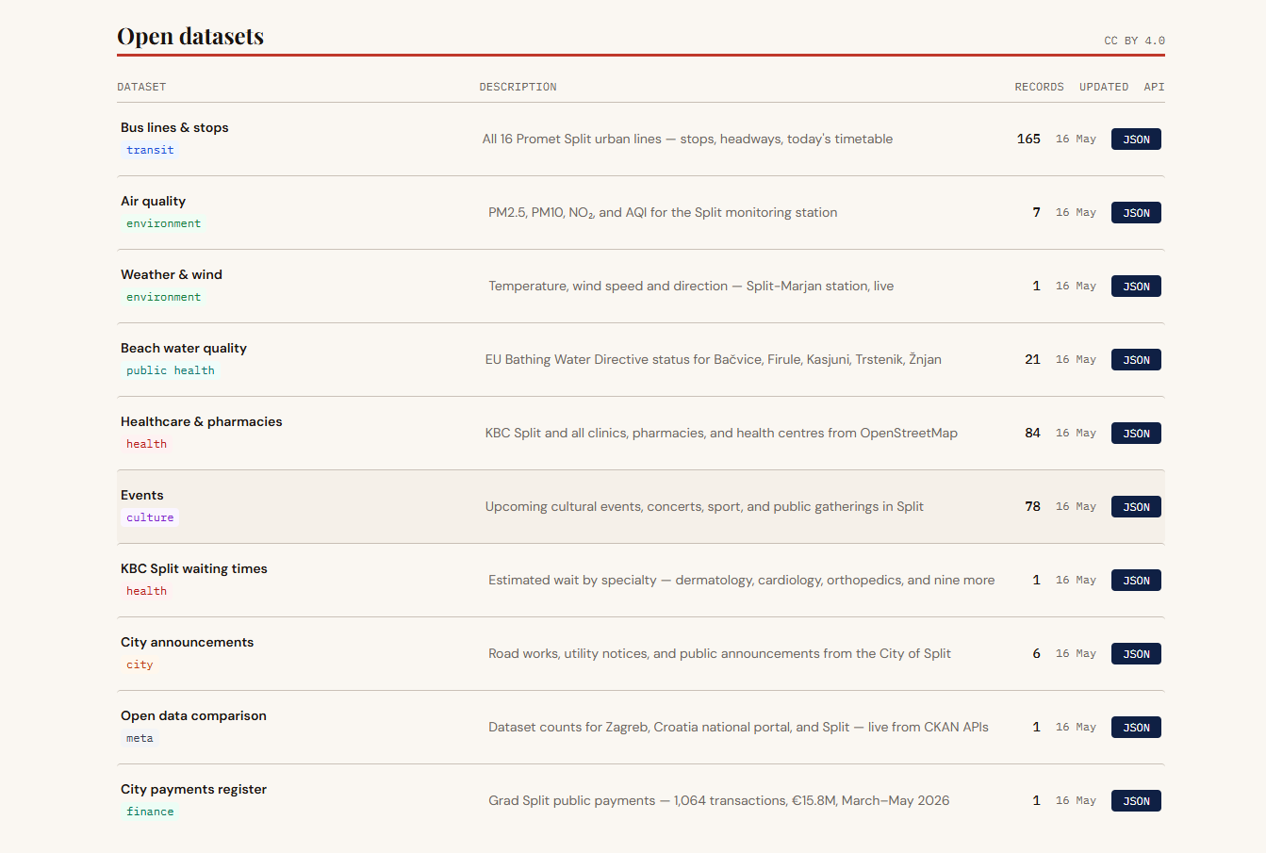Open JSON API for Events dataset
The image size is (1266, 853).
pos(1136,507)
